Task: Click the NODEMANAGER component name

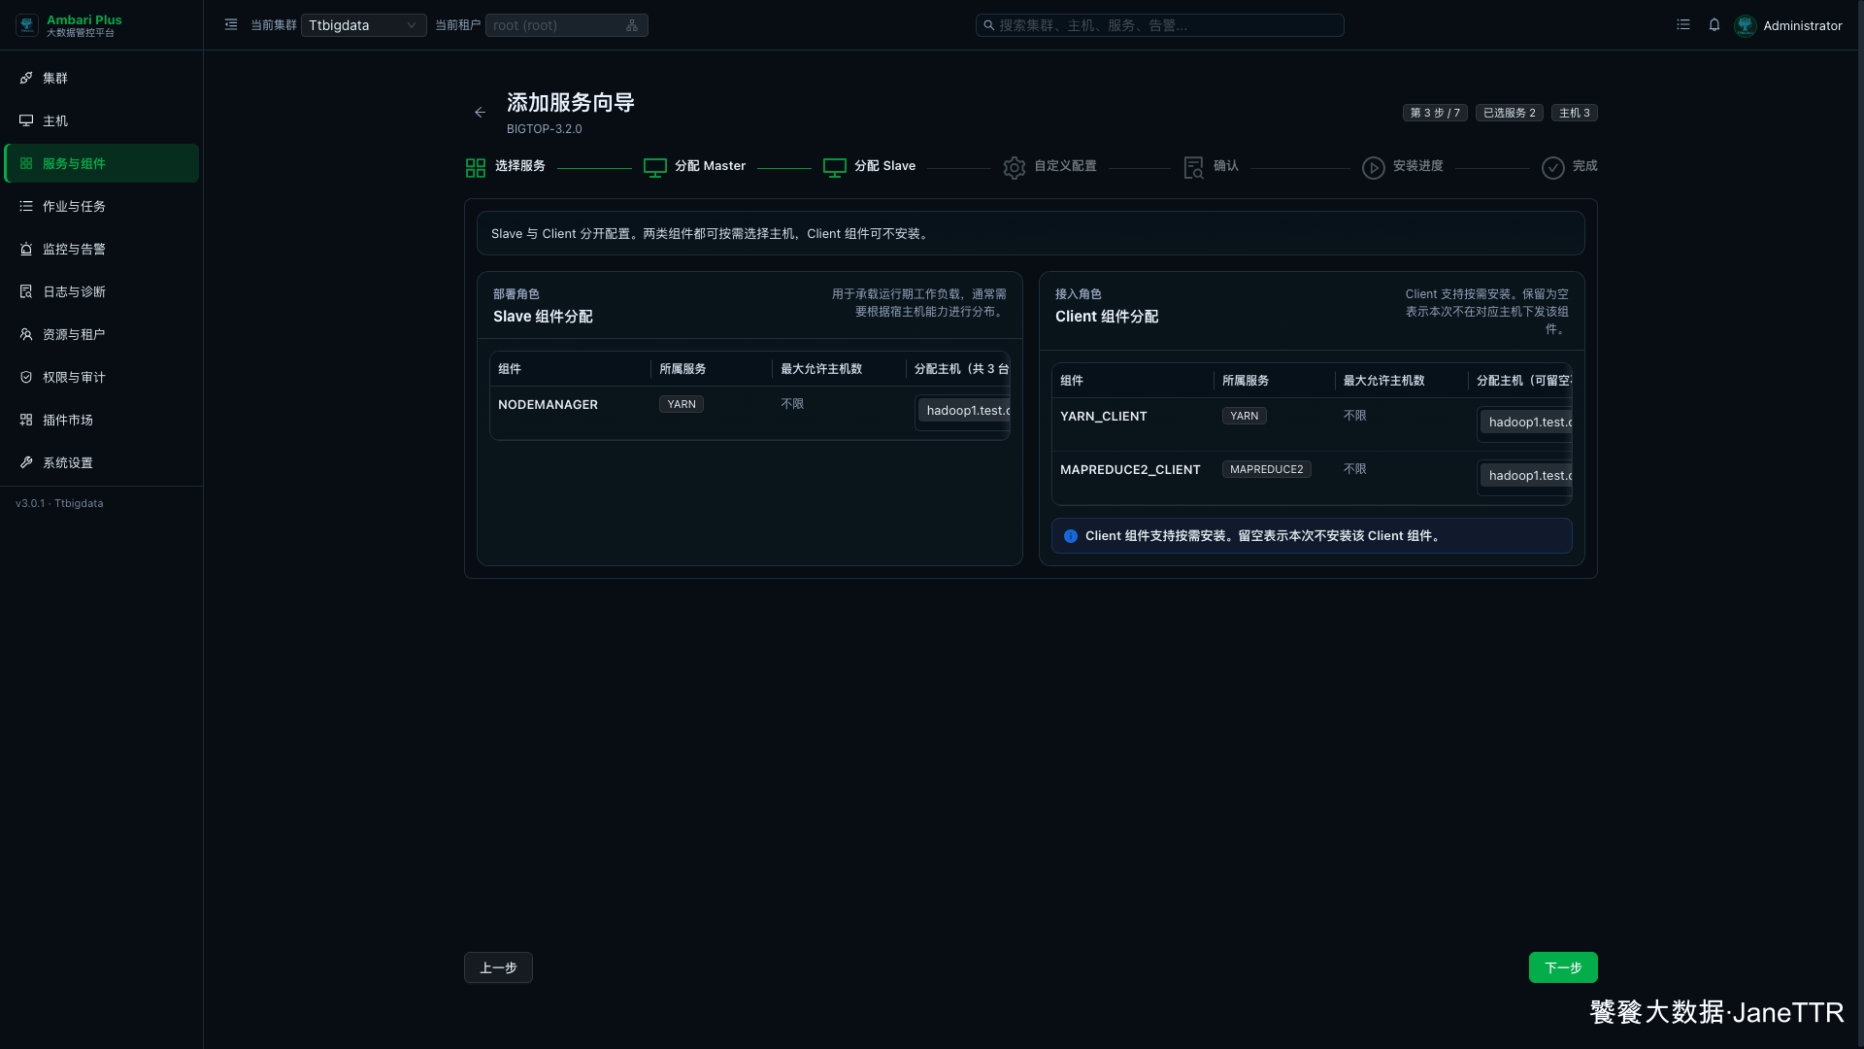Action: click(x=548, y=405)
